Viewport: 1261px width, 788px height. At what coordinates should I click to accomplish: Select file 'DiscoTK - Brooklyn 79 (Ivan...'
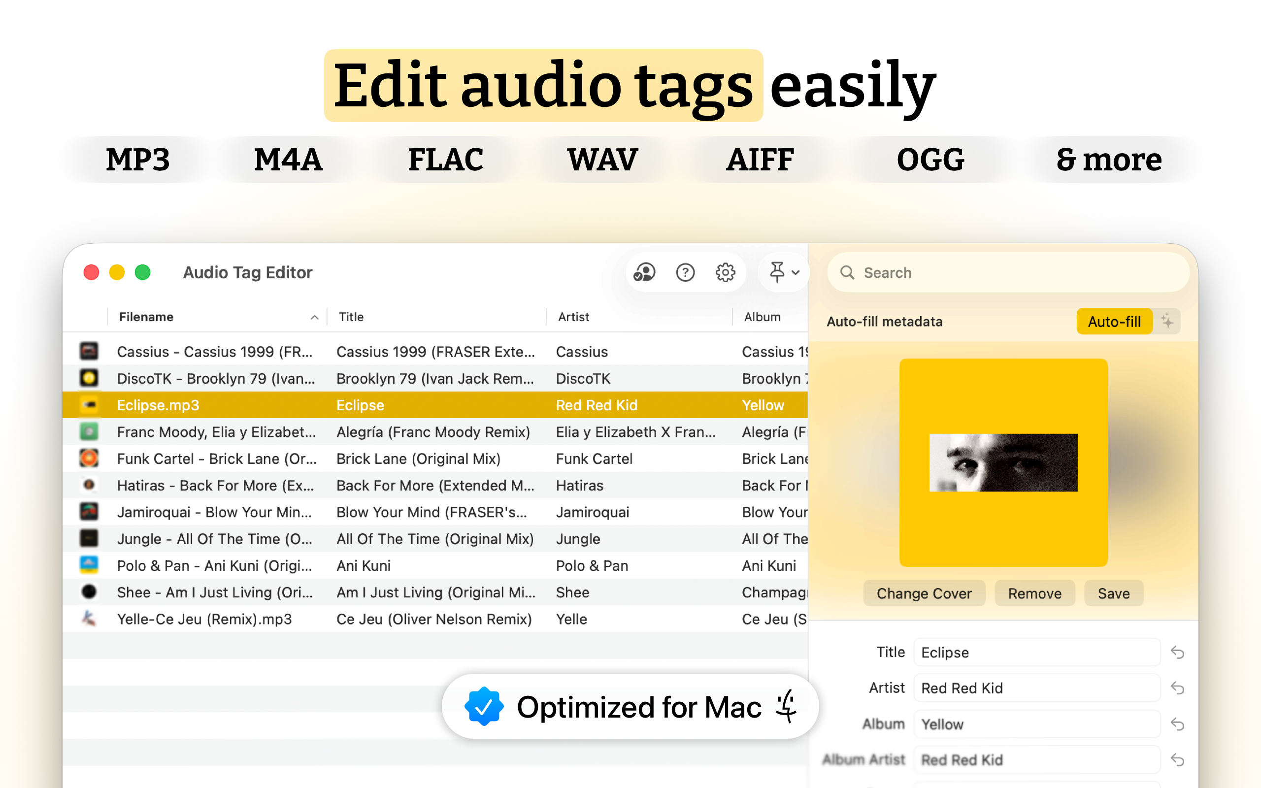[x=216, y=378]
